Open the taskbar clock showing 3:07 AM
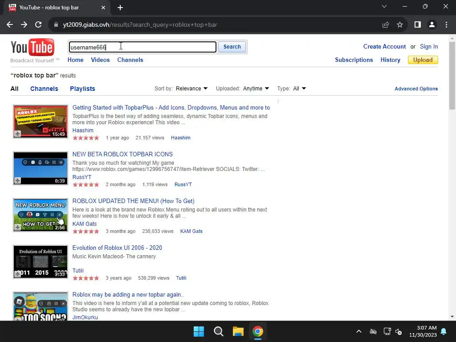456x342 pixels. pyautogui.click(x=423, y=331)
